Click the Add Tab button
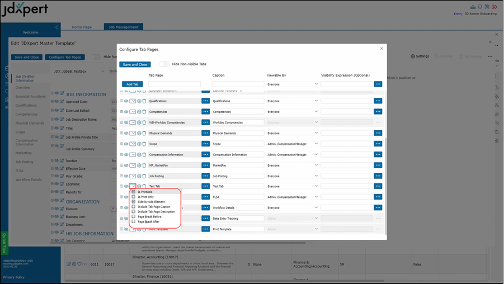Viewport: 504px width, 284px height. click(x=133, y=84)
